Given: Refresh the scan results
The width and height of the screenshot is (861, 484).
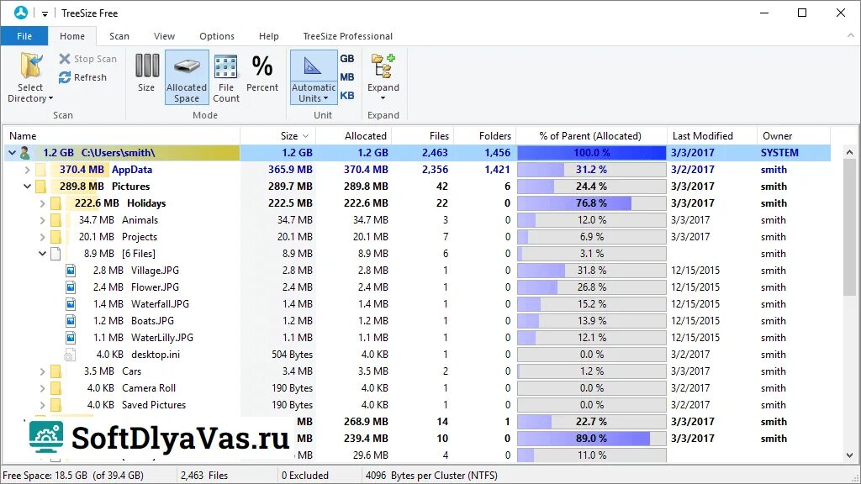Looking at the screenshot, I should pyautogui.click(x=82, y=77).
